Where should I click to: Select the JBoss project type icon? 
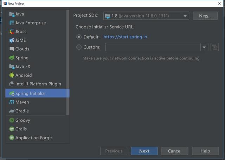(x=12, y=31)
